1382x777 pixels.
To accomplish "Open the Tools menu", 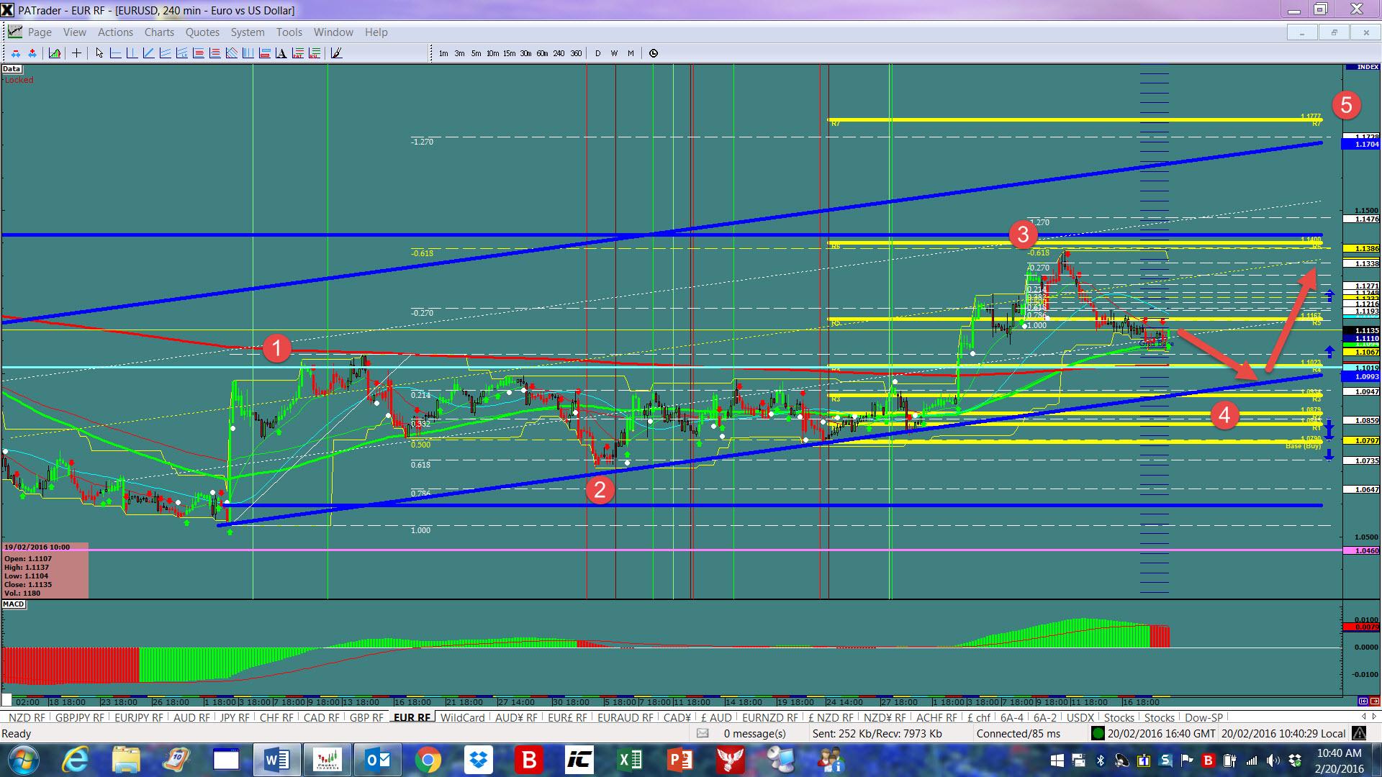I will click(x=289, y=32).
